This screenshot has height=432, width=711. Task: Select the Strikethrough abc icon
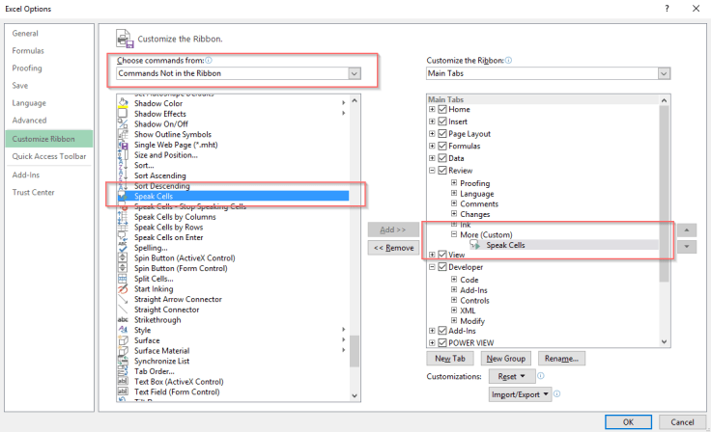pos(123,319)
